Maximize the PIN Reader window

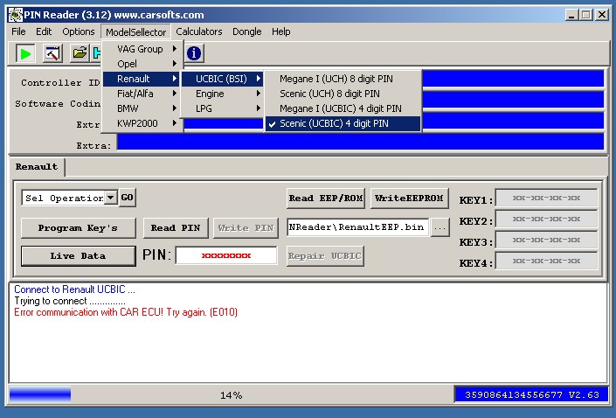pyautogui.click(x=585, y=15)
